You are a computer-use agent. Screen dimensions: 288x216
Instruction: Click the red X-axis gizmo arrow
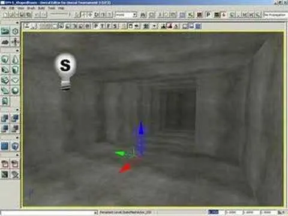[125, 167]
